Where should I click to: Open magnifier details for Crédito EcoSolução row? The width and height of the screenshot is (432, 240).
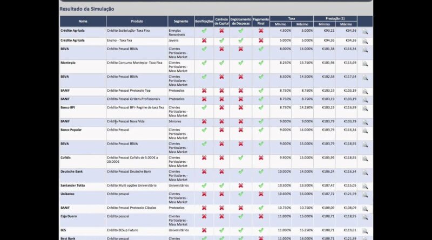[x=365, y=32]
